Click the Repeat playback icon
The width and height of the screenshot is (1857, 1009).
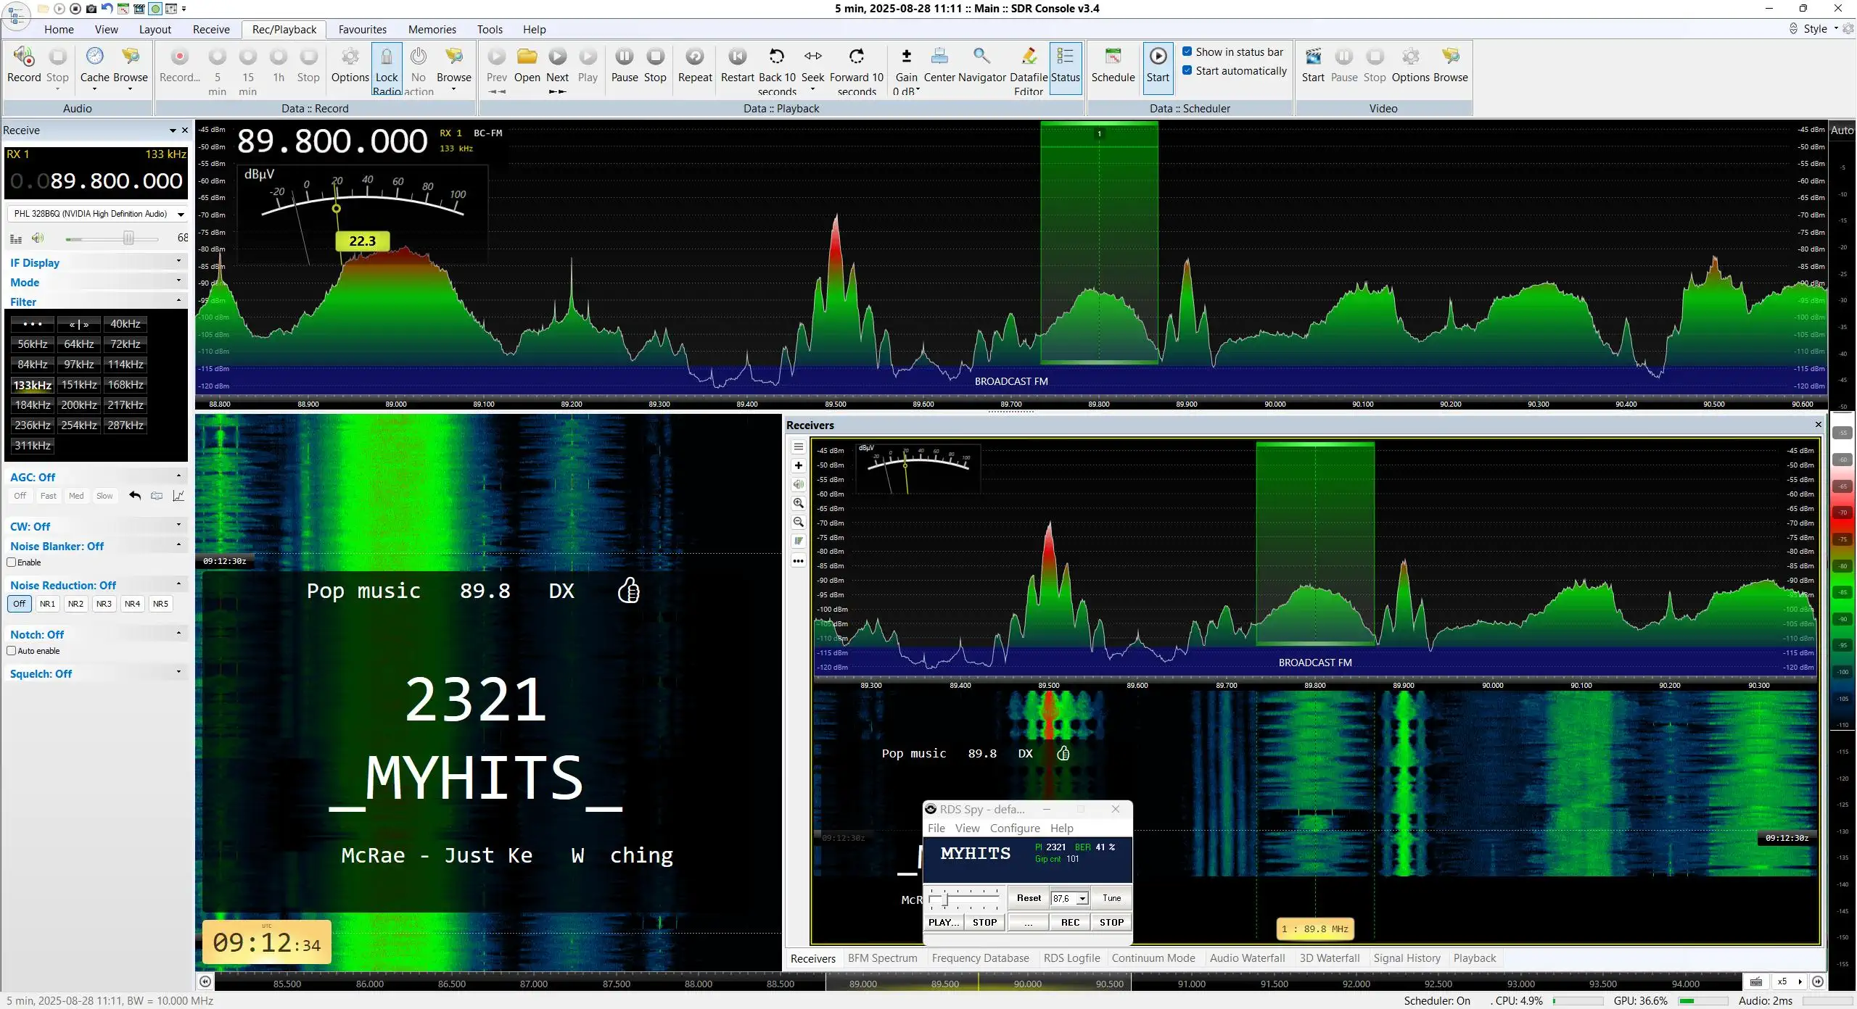click(x=695, y=57)
